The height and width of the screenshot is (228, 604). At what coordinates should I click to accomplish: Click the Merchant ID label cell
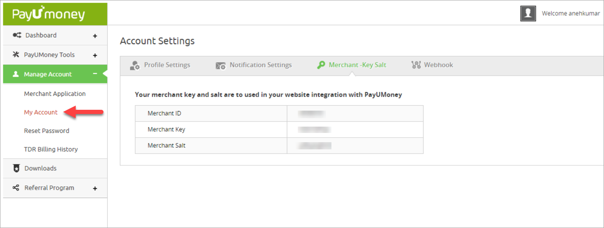(211, 114)
